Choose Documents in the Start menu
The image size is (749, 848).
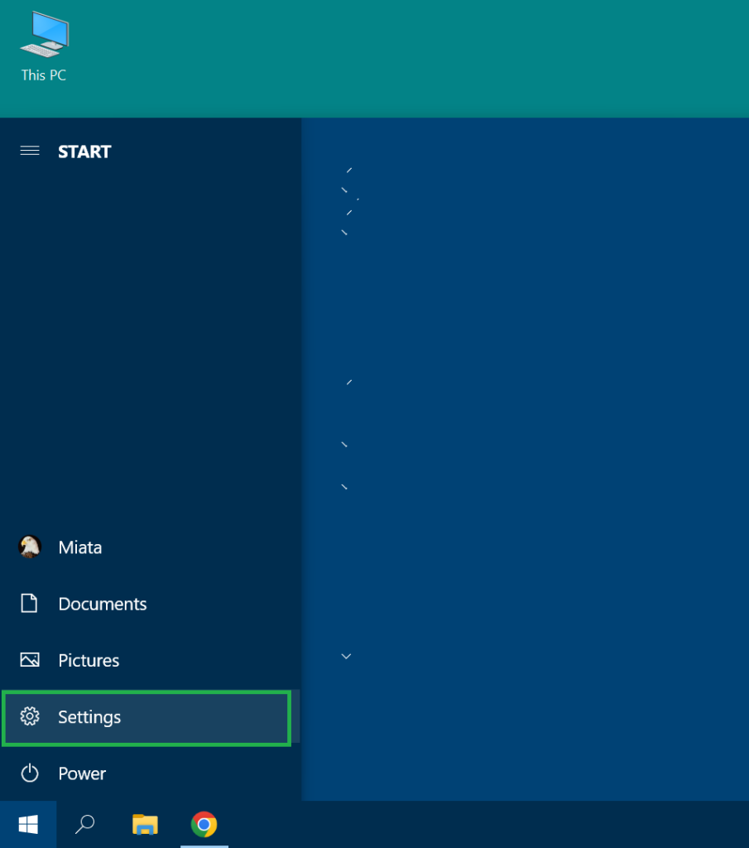103,605
